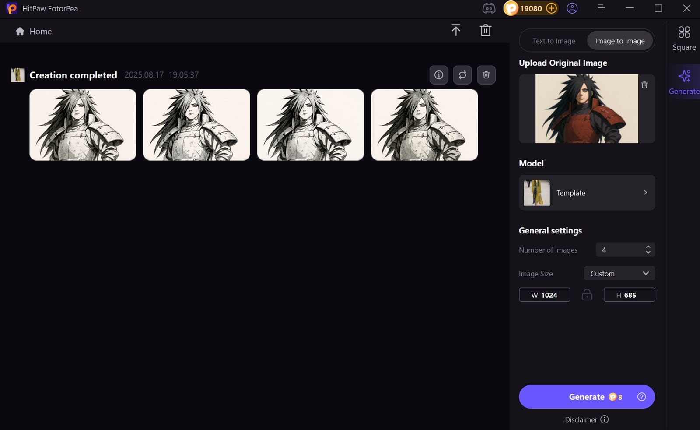Open the Image Size Custom dropdown
The image size is (700, 430).
(x=619, y=273)
